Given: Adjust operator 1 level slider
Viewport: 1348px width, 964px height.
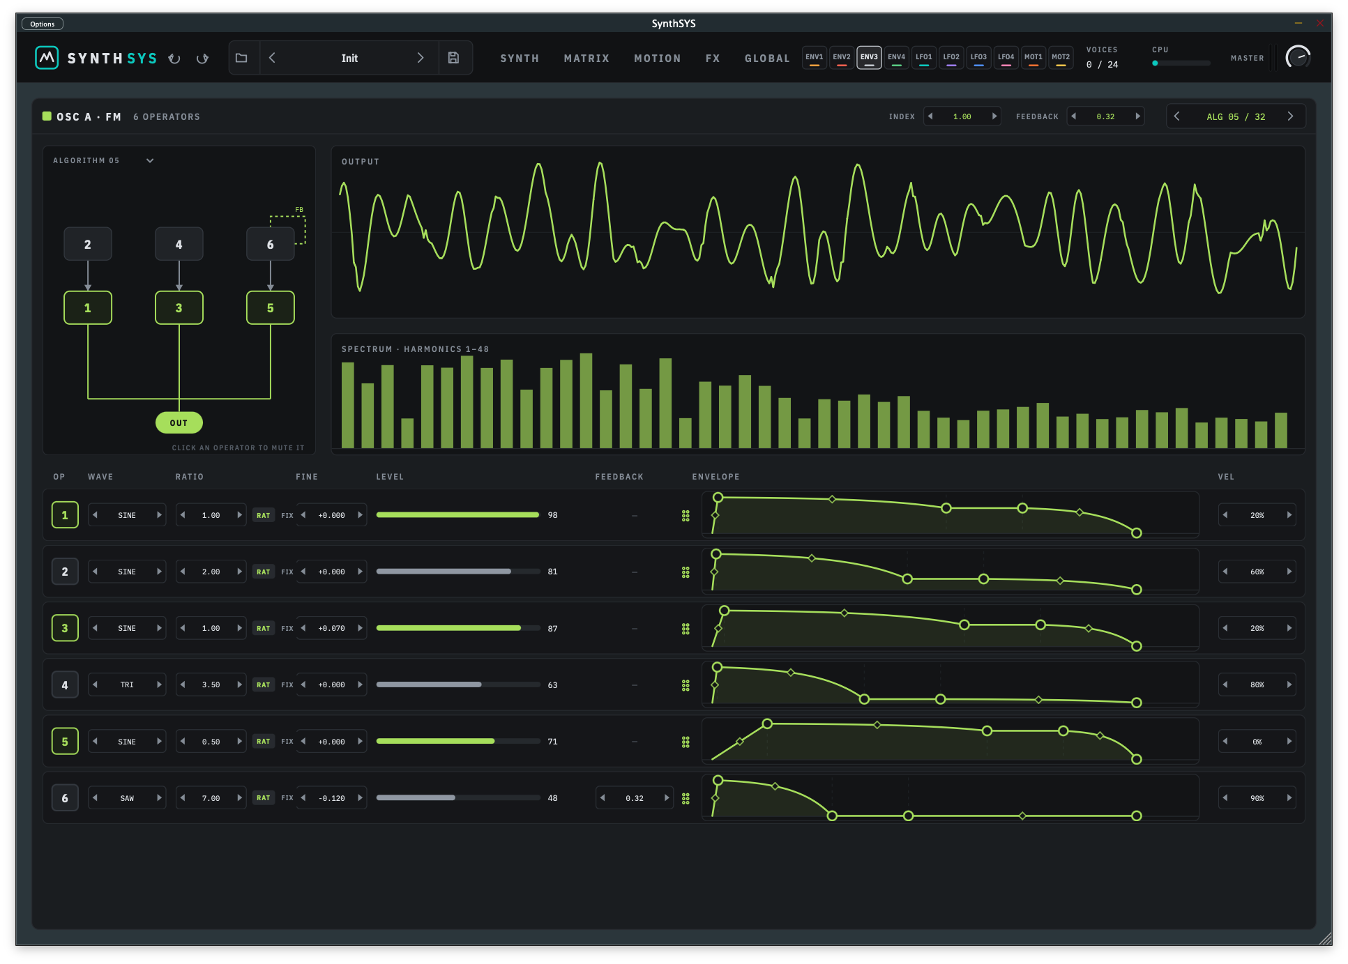Looking at the screenshot, I should 458,515.
